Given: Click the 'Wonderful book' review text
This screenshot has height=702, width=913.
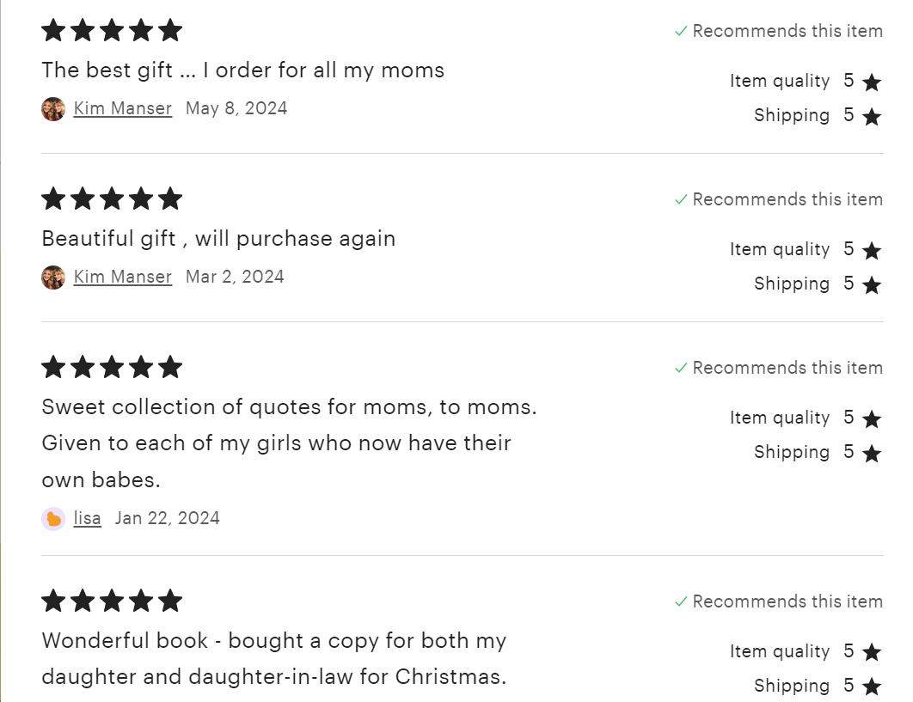Looking at the screenshot, I should pyautogui.click(x=274, y=658).
